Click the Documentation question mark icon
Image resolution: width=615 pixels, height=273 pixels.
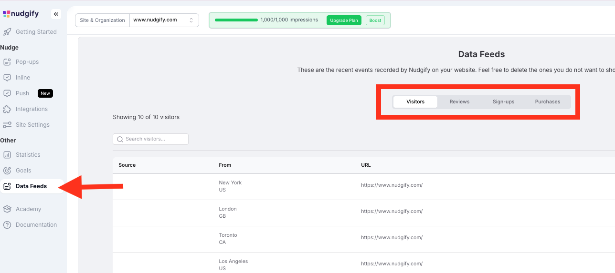[x=7, y=225]
